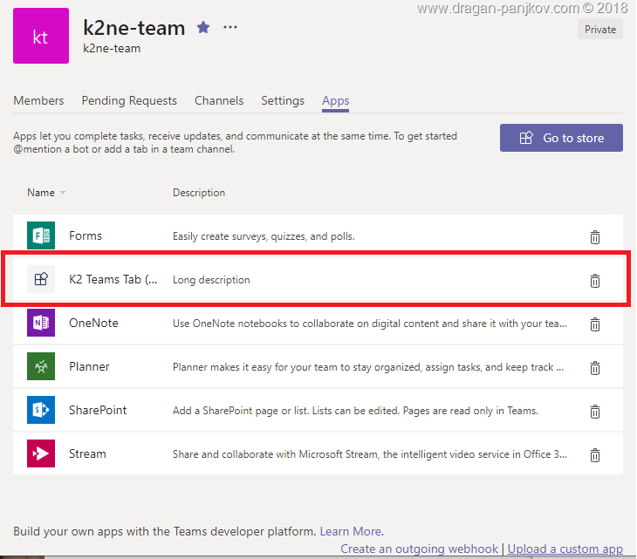The image size is (637, 559).
Task: Sort apps by Name column arrow
Action: pos(63,194)
